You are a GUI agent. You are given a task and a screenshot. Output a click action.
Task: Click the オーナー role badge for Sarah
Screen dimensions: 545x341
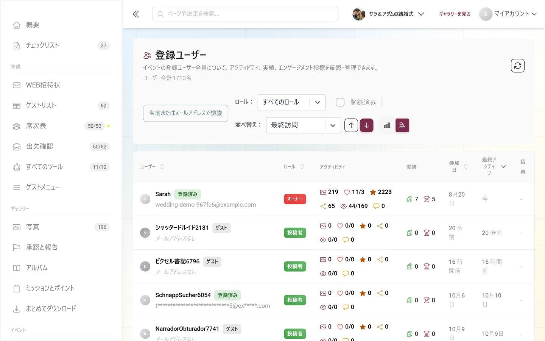pos(295,199)
